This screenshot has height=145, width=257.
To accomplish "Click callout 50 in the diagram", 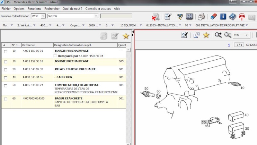I will click(x=146, y=89).
